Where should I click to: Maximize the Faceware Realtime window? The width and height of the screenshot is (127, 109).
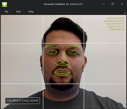point(113,4)
